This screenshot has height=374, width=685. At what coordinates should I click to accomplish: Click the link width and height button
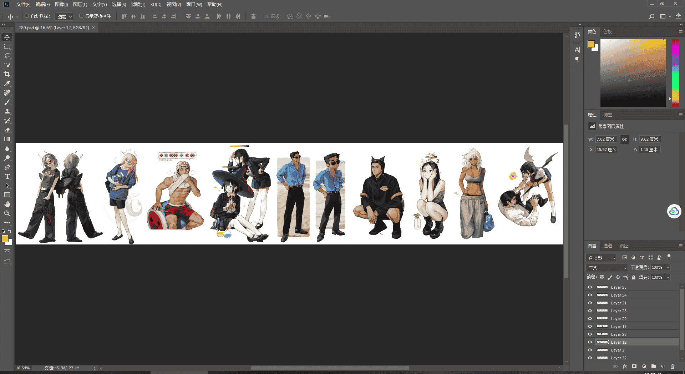(x=625, y=139)
